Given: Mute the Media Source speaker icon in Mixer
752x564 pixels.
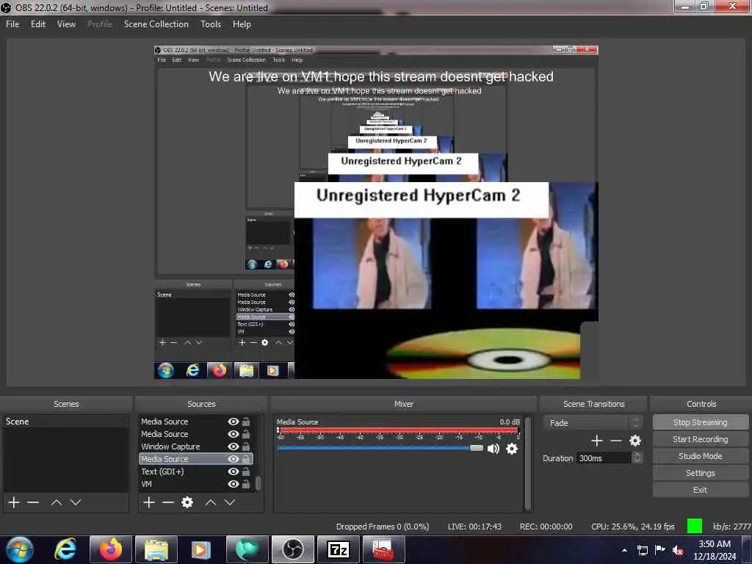Looking at the screenshot, I should click(x=493, y=449).
